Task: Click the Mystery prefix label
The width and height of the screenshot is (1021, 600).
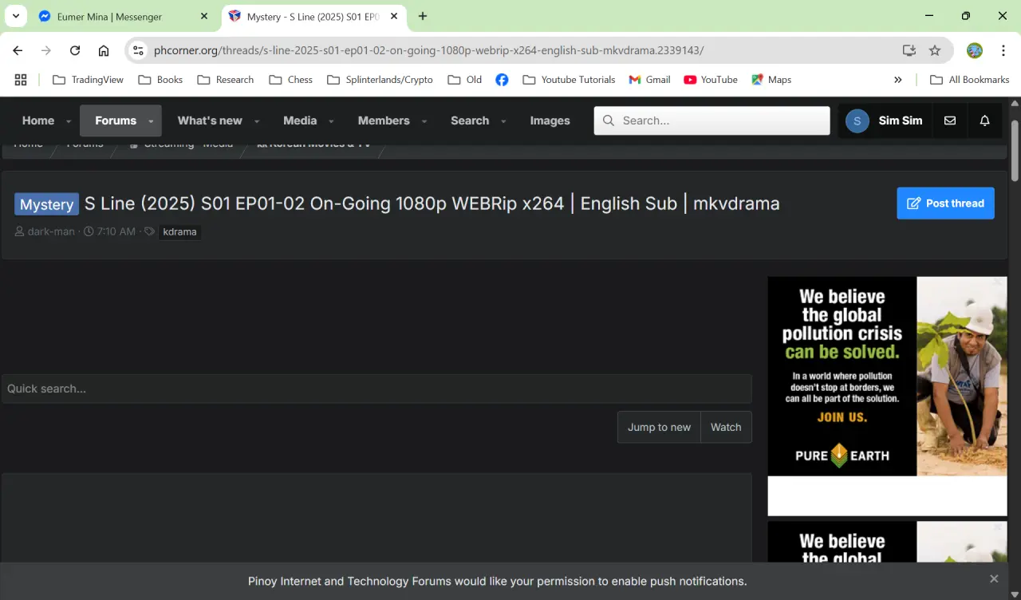Action: [x=46, y=204]
